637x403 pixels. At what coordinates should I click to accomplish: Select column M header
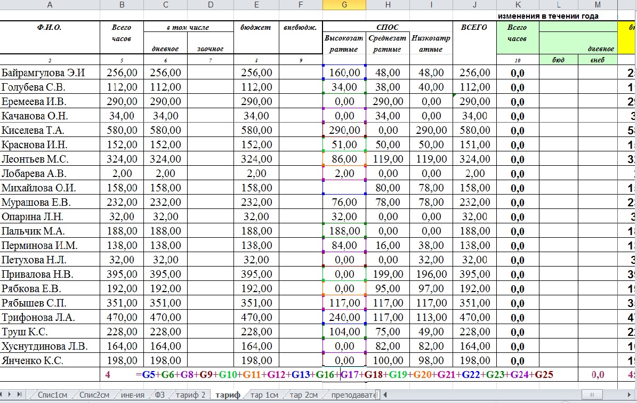[x=597, y=4]
